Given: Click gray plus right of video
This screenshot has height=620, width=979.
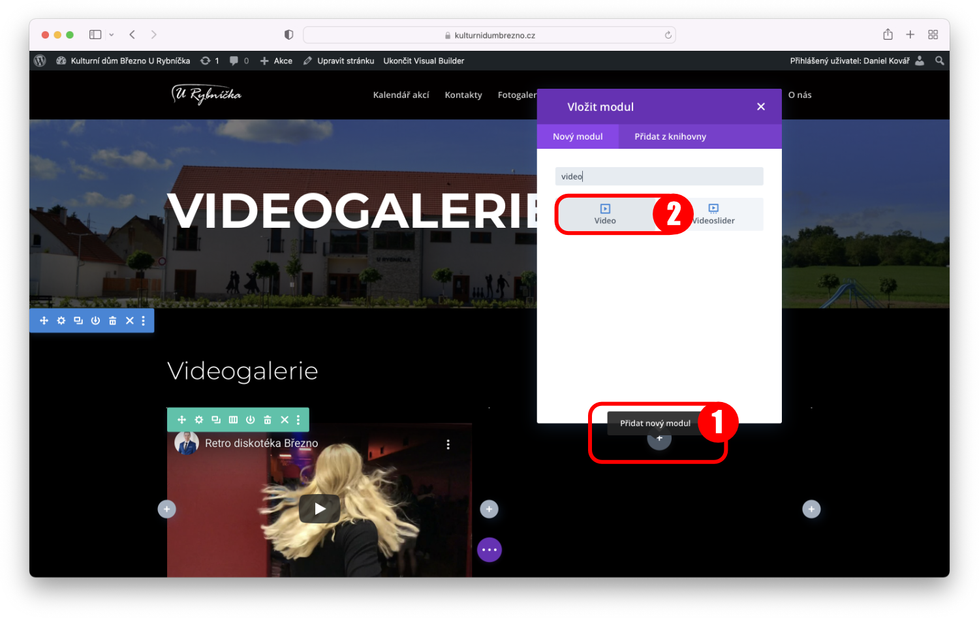Looking at the screenshot, I should 489,509.
